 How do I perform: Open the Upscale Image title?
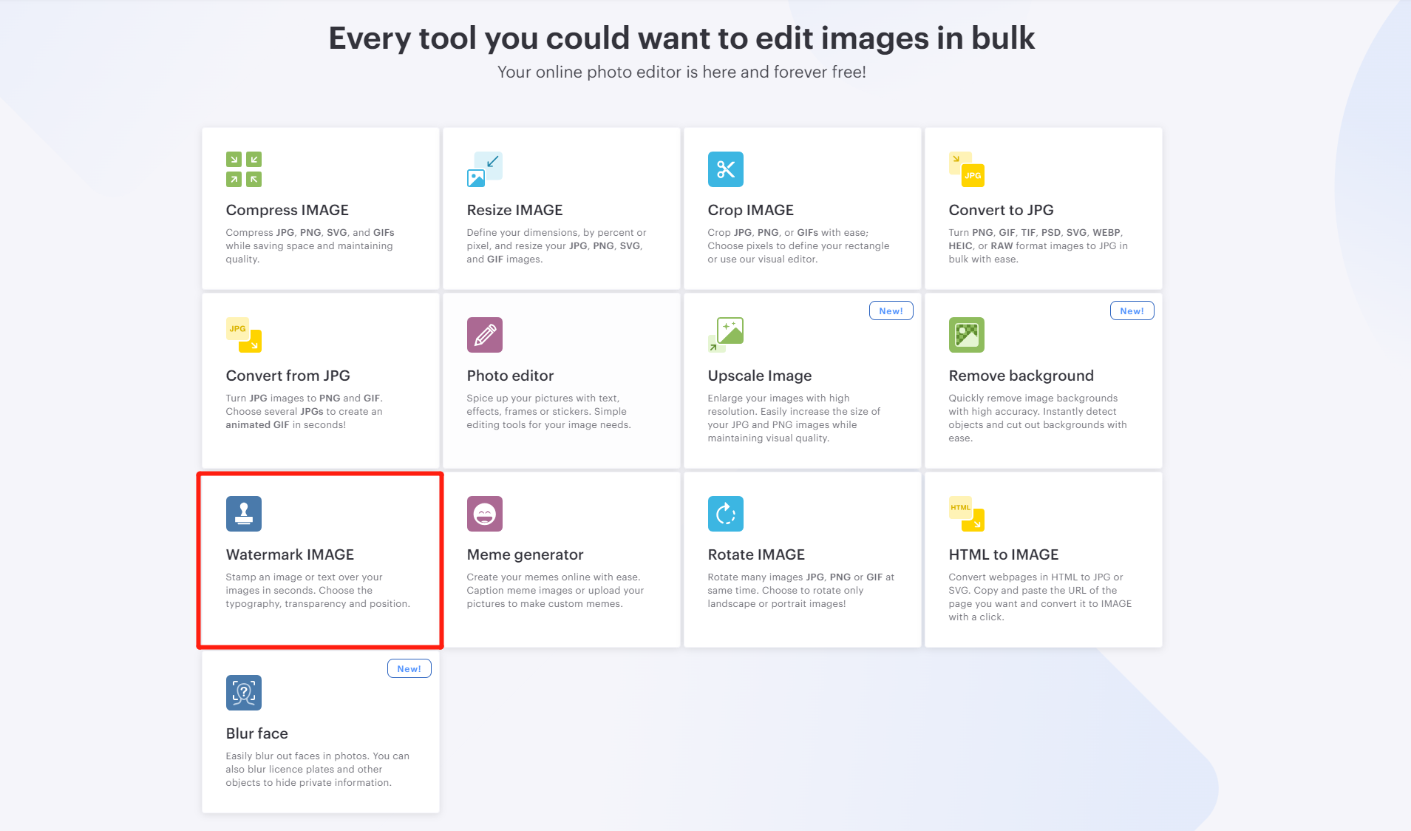pos(760,376)
